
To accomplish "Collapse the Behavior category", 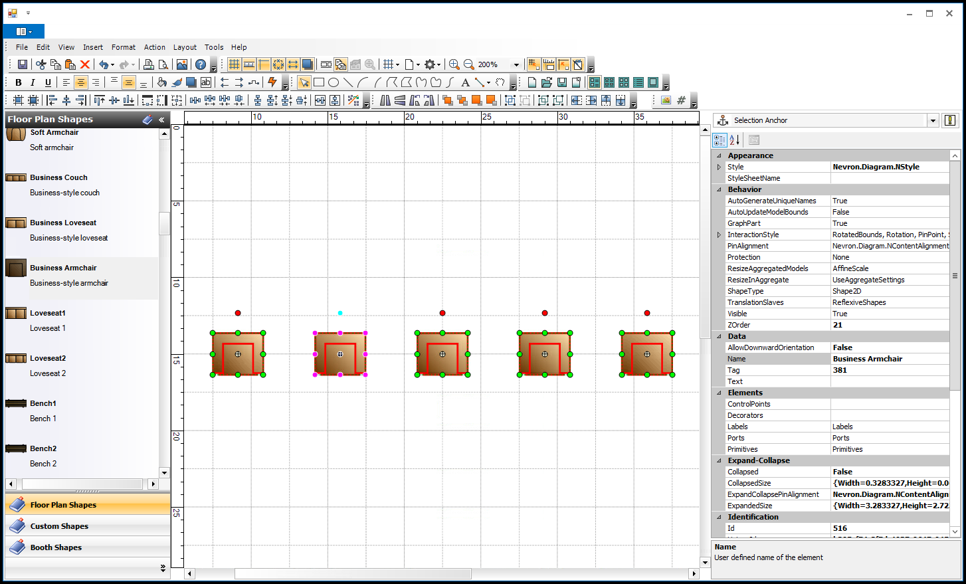I will [x=719, y=189].
